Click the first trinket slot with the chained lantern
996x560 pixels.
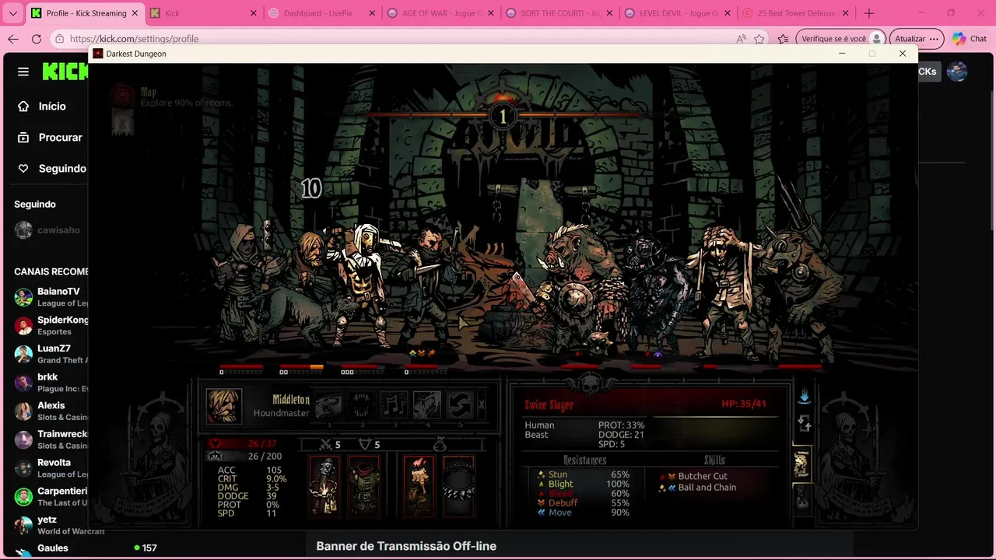(324, 486)
